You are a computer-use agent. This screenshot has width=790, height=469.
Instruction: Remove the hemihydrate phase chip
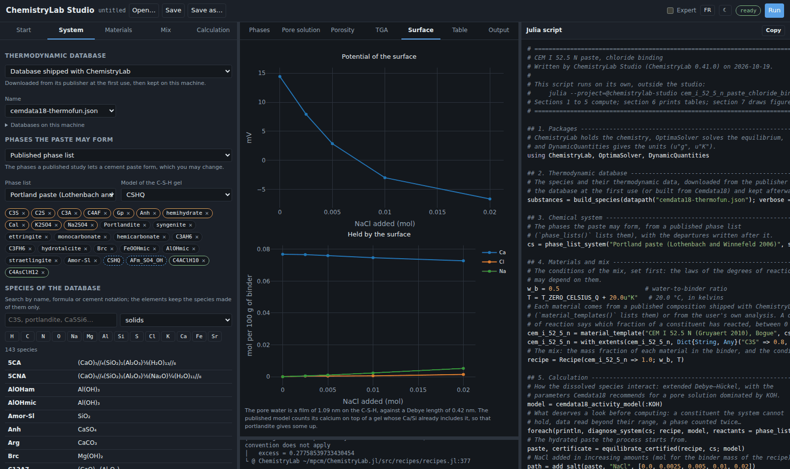(207, 213)
